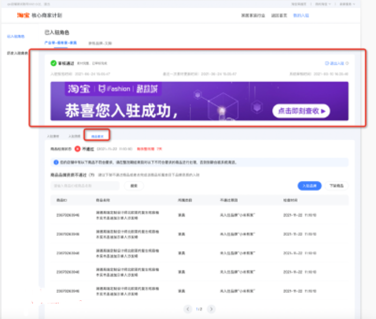Click the exit icon beside 退出入驻
376x319 pixels.
pos(327,63)
